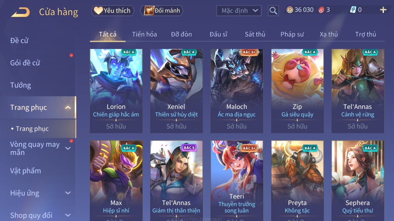This screenshot has height=221, width=394.
Task: Click the back arrow icon next to Cửa hàng
Action: 20,12
